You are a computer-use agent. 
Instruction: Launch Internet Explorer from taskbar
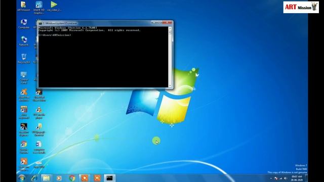(34, 178)
